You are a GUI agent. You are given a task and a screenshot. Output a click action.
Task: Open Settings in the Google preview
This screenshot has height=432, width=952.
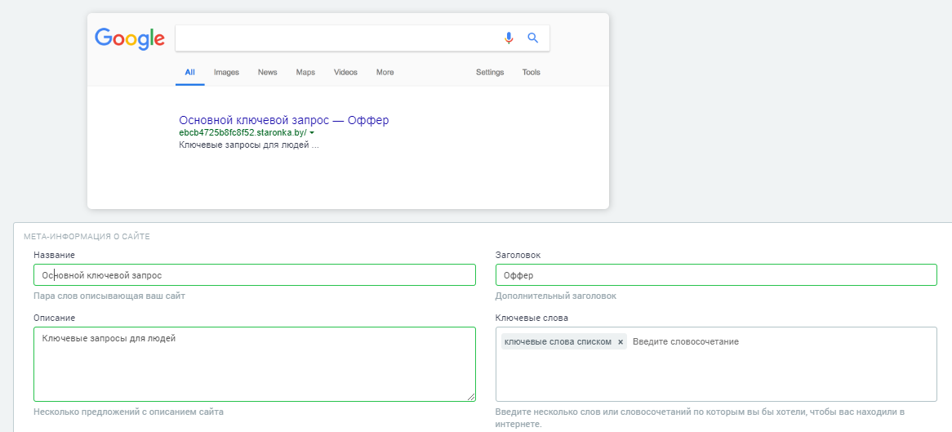tap(490, 73)
